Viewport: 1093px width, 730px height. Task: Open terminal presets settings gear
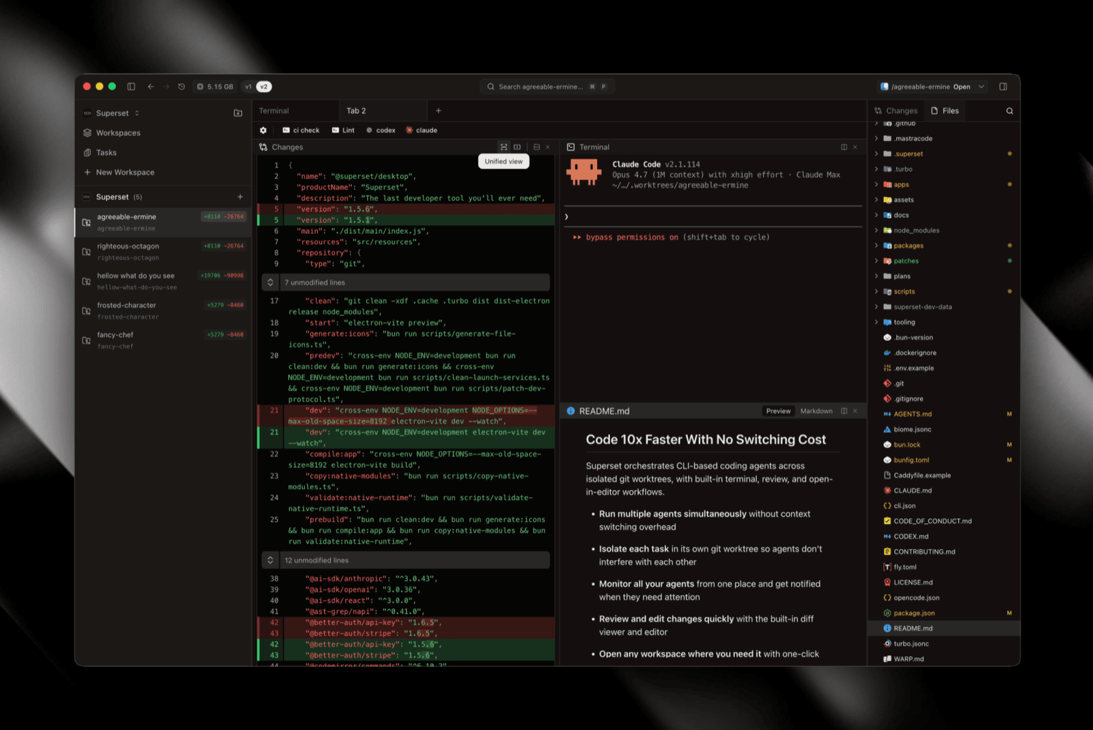click(264, 130)
